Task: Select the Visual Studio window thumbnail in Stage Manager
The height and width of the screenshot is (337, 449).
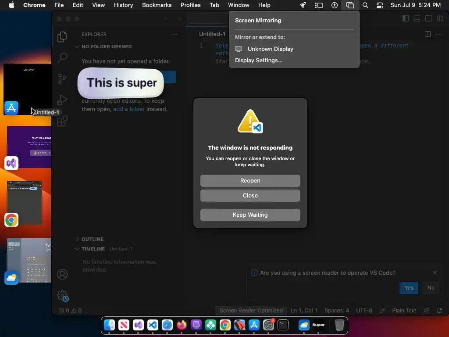Action: point(29,147)
